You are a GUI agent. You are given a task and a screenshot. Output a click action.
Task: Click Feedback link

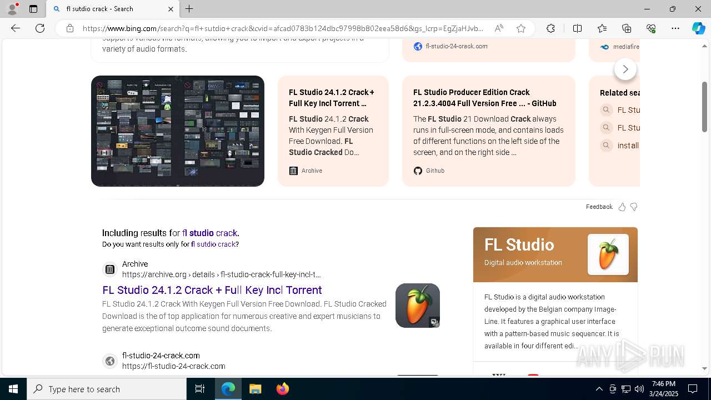[x=599, y=207]
